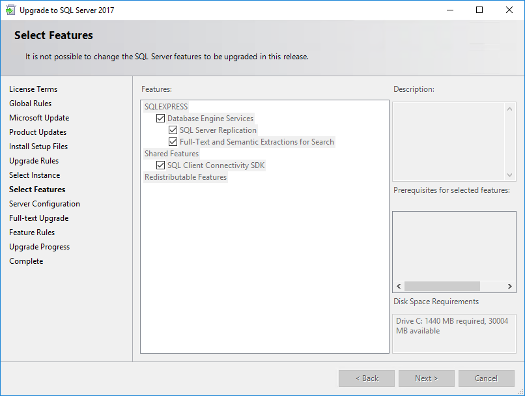Click the prerequisites horizontal scrollbar thumb
The height and width of the screenshot is (396, 525).
[442, 286]
